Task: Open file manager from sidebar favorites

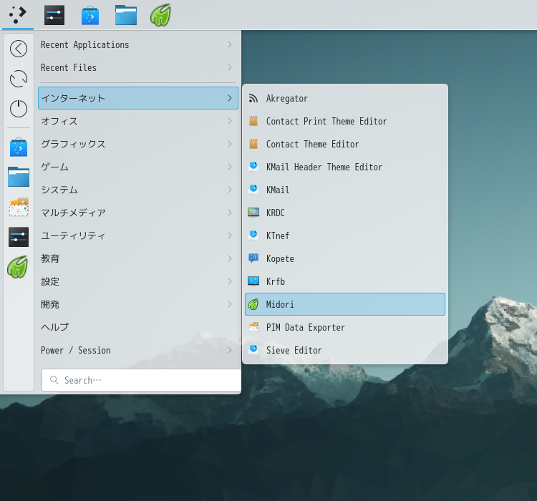Action: pos(19,177)
